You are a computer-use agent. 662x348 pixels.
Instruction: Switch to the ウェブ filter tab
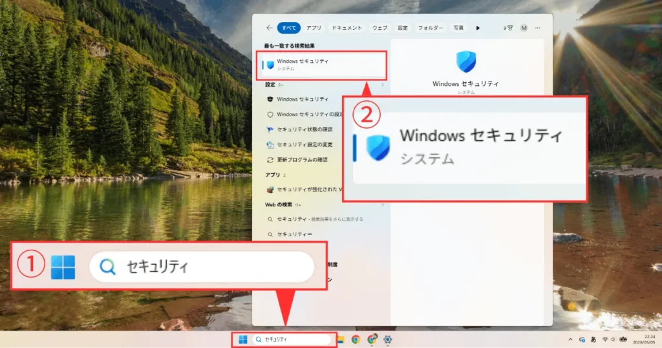pos(379,28)
